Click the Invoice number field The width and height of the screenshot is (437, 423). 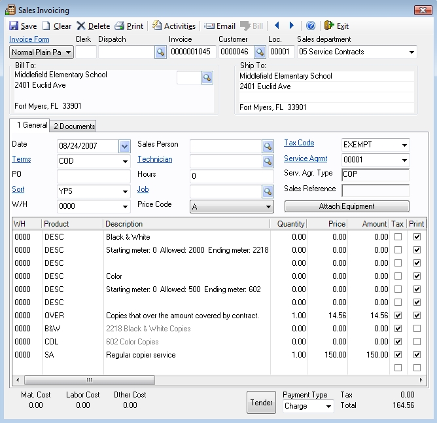(x=192, y=52)
